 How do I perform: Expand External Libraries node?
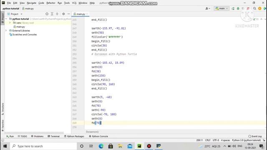tap(6, 30)
